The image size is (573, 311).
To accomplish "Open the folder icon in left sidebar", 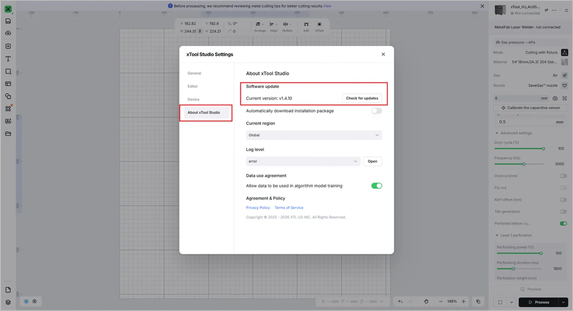I will click(8, 134).
